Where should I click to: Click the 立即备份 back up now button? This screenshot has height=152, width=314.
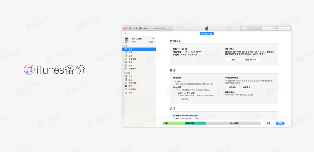point(232,87)
